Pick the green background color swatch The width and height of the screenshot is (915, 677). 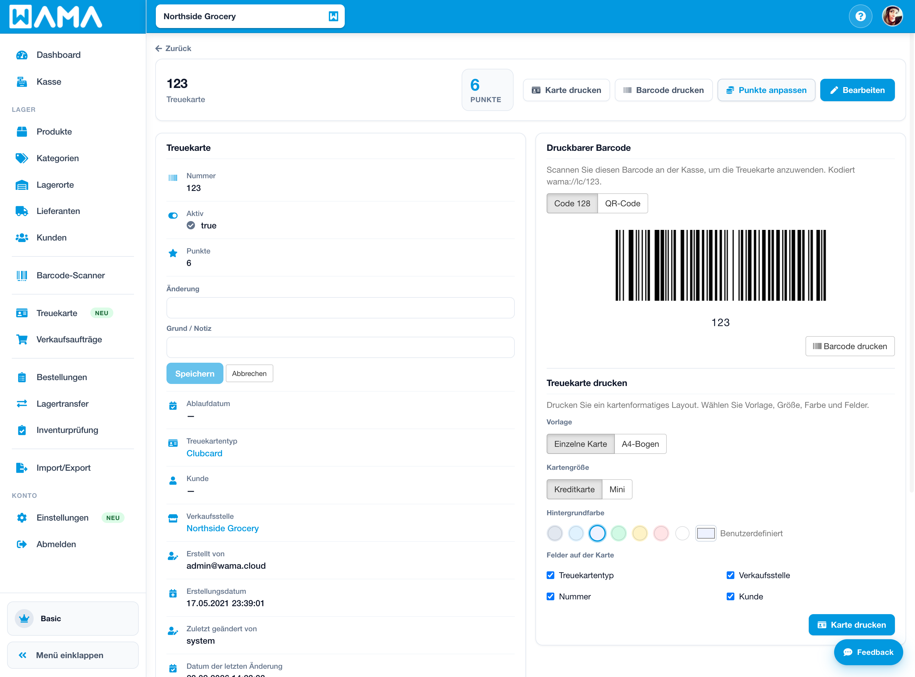(x=618, y=533)
